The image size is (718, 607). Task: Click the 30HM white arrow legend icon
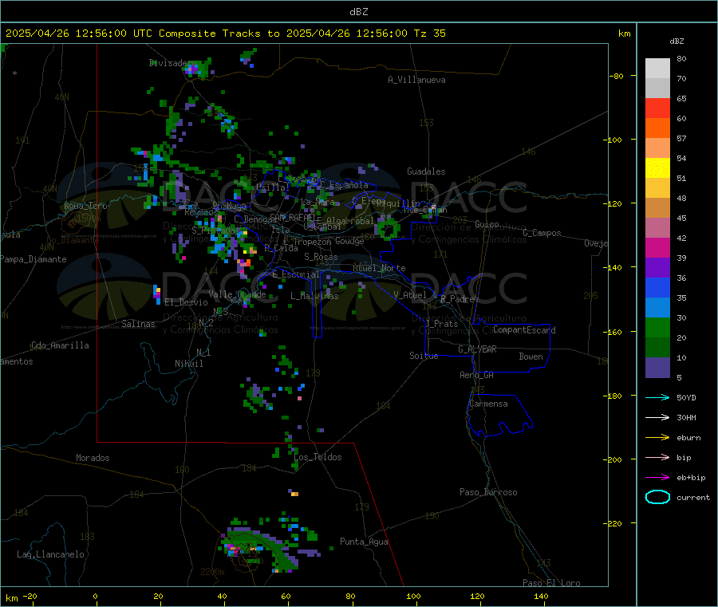[657, 417]
